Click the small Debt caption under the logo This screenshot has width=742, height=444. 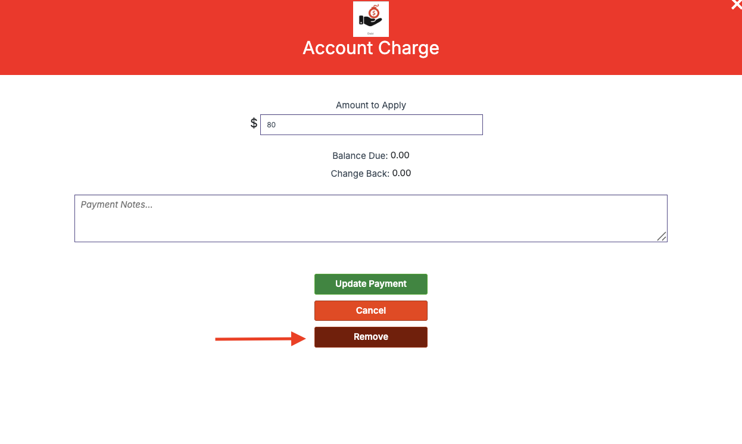click(370, 33)
